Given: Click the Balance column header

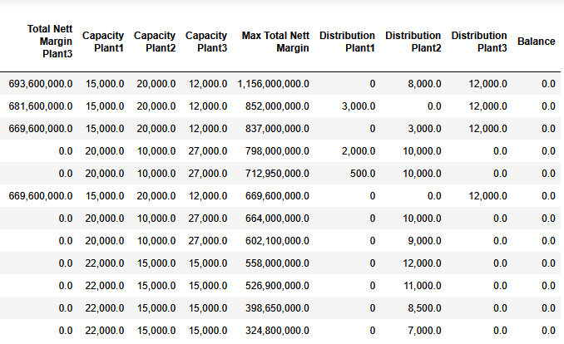Looking at the screenshot, I should coord(536,42).
